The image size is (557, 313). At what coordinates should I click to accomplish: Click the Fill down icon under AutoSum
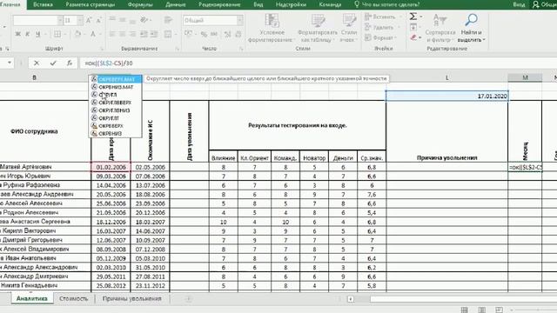click(413, 27)
